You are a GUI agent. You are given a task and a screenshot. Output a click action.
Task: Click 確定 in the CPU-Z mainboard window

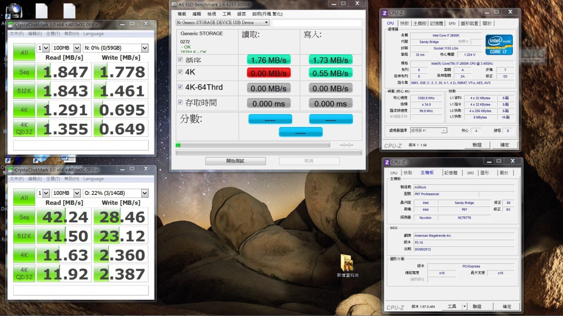click(x=507, y=307)
